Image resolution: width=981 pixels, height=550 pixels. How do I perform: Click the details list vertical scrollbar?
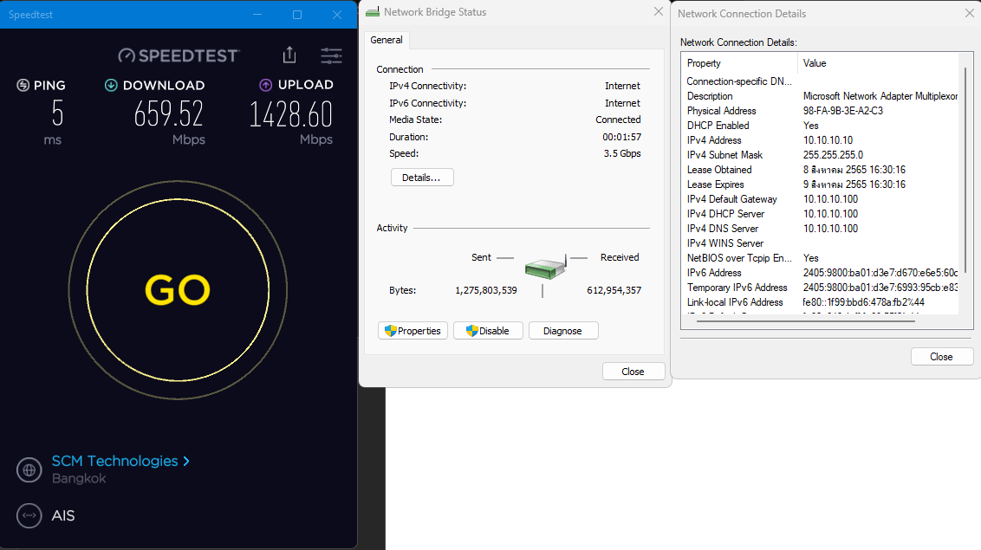point(965,169)
